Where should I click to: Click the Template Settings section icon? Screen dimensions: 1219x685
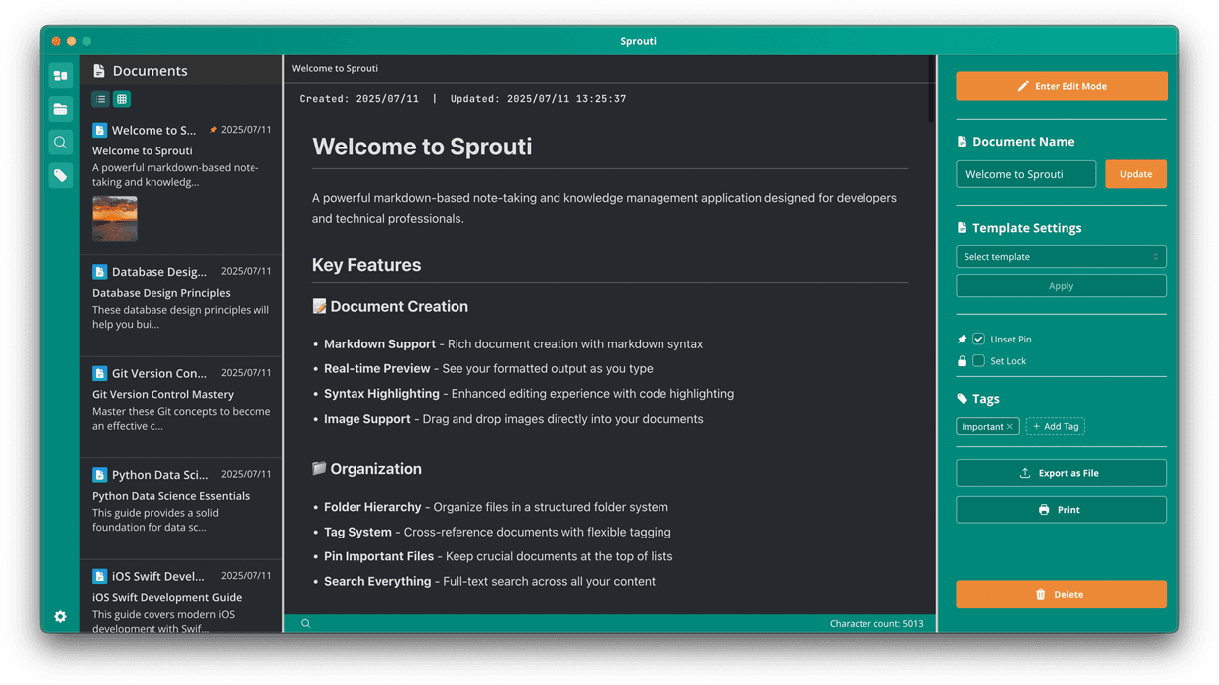point(962,228)
